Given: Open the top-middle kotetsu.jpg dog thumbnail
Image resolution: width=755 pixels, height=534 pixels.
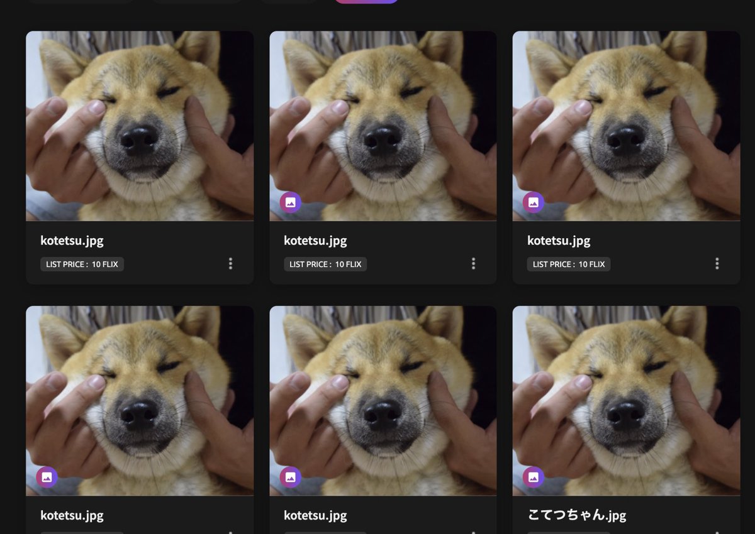Looking at the screenshot, I should pos(383,125).
